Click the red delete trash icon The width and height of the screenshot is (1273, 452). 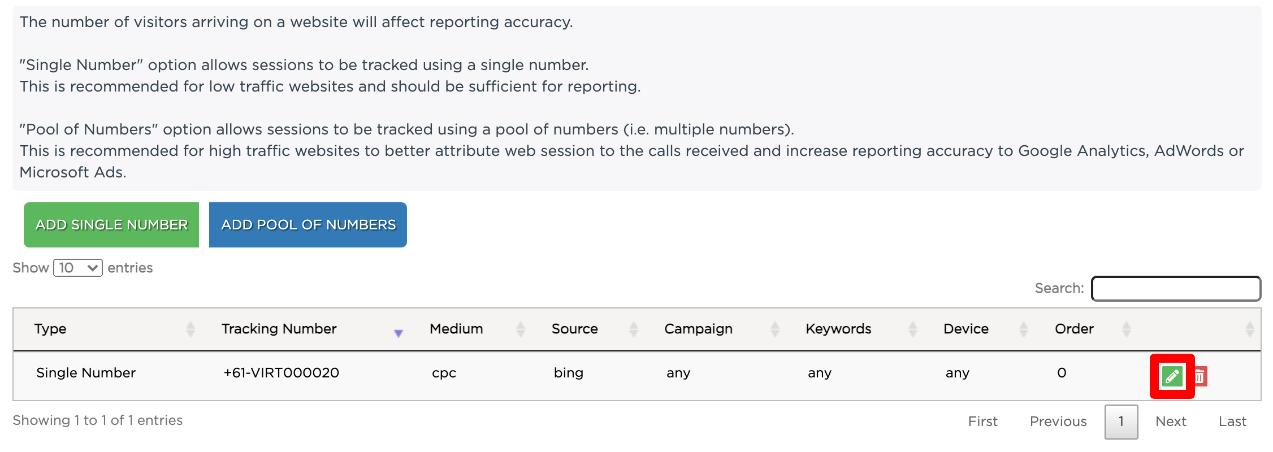pos(1200,376)
